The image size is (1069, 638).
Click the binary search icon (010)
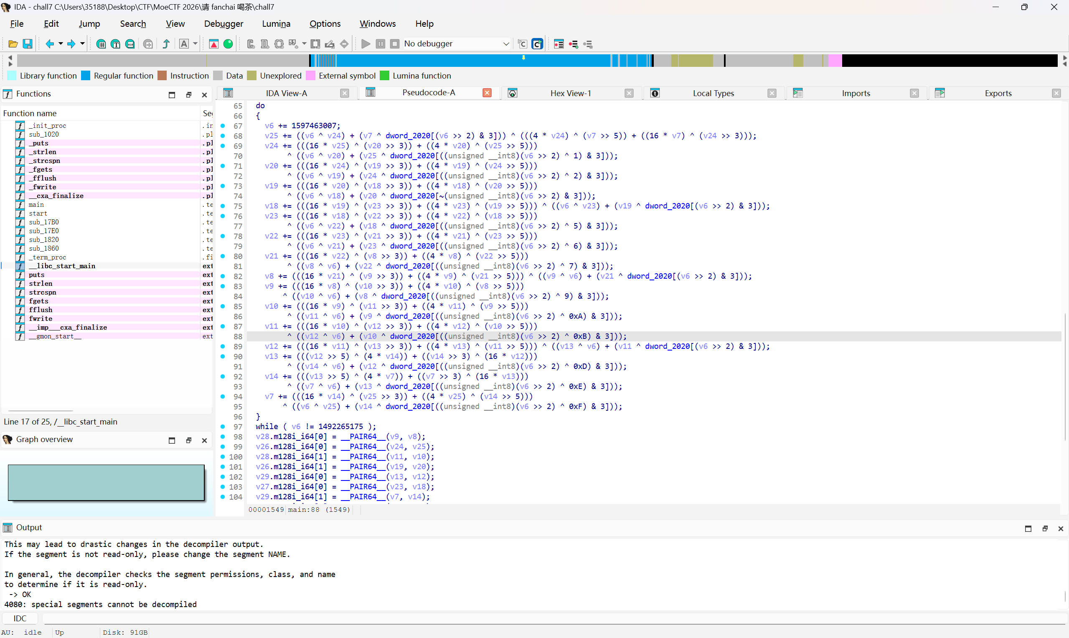[130, 44]
